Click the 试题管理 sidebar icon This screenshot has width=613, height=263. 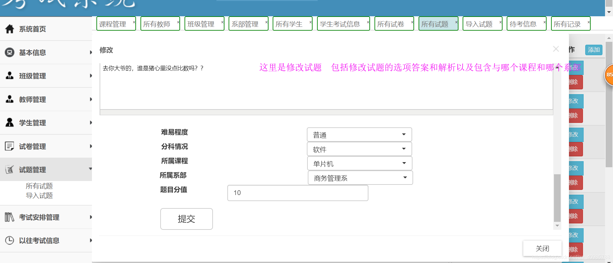(10, 169)
